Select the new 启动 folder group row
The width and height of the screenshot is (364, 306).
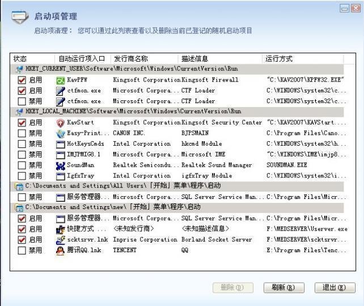[177, 208]
